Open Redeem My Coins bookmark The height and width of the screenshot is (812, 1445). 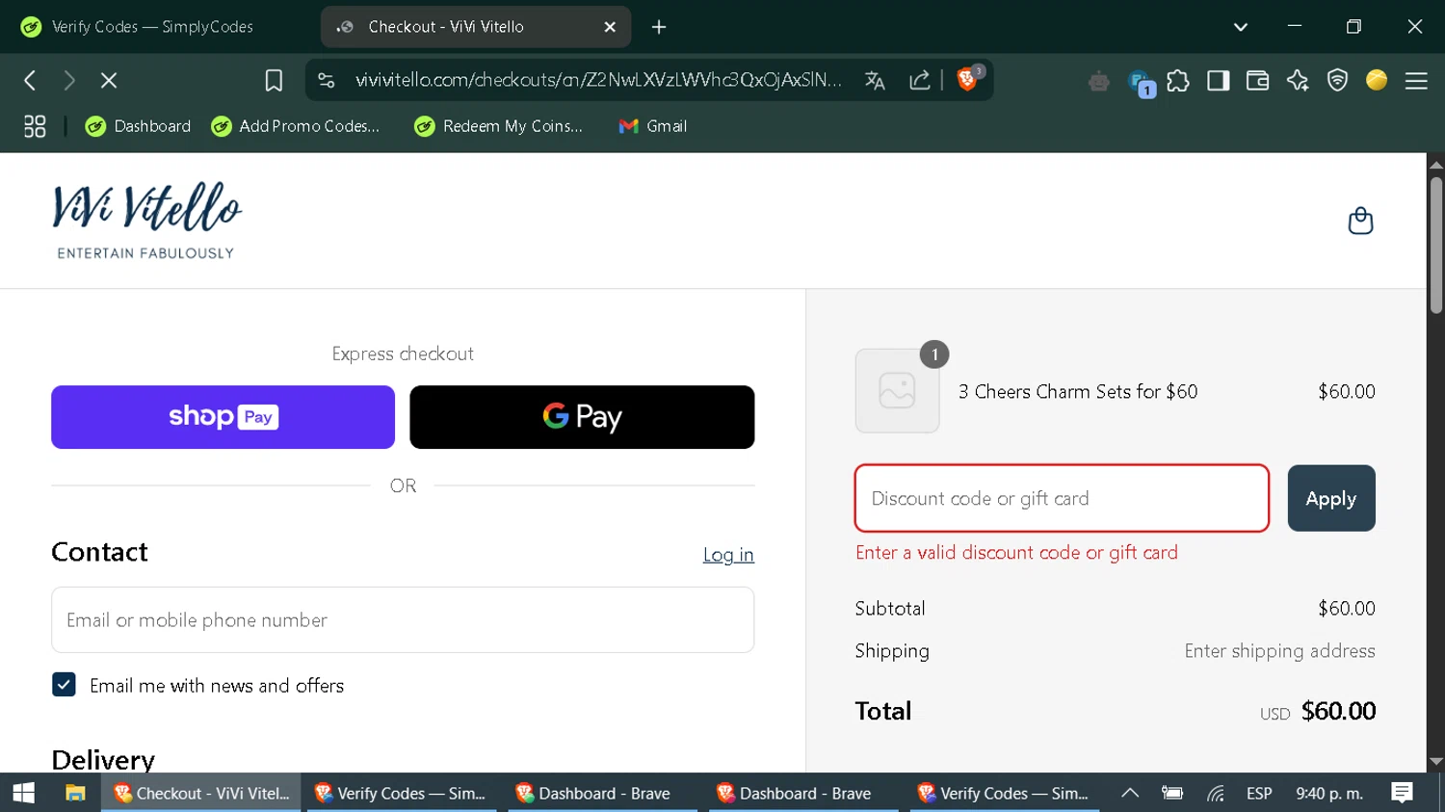499,126
